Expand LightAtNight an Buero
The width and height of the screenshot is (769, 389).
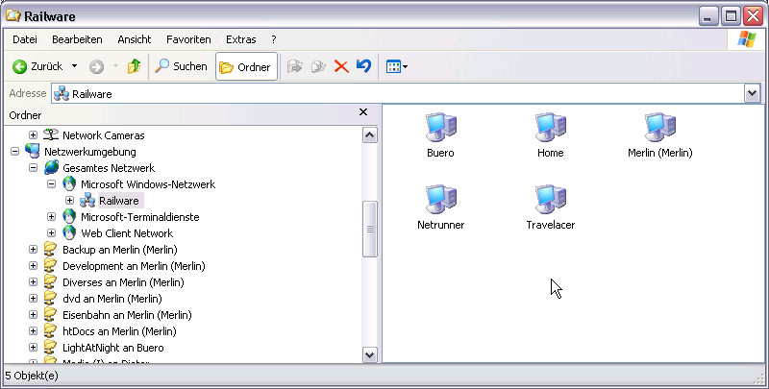[33, 348]
